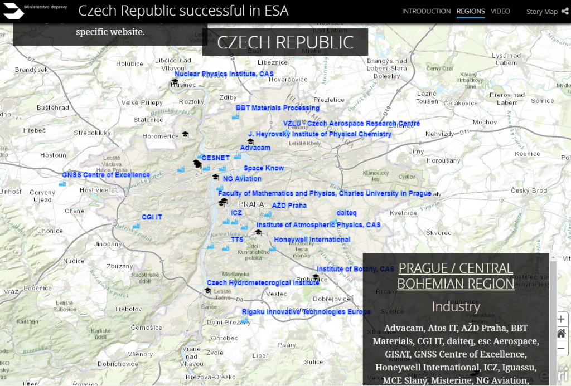Click 'VZLU - Czech Aerospace Research Centre' label

pyautogui.click(x=351, y=123)
